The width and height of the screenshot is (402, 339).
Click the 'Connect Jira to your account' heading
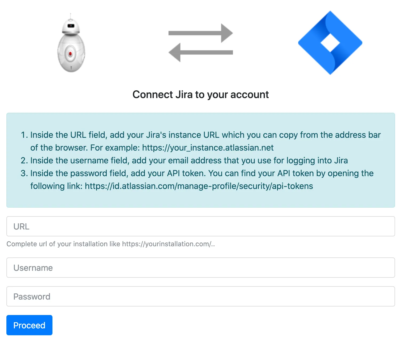click(x=201, y=95)
